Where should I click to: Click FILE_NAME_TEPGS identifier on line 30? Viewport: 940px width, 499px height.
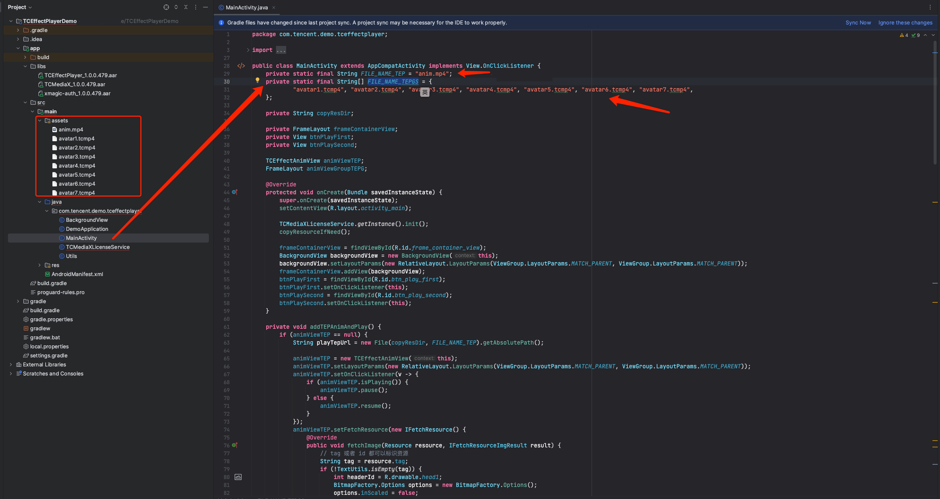[393, 82]
